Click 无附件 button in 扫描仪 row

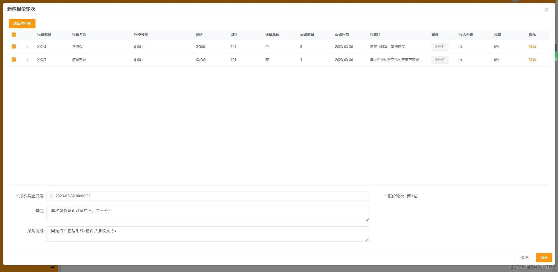[440, 47]
